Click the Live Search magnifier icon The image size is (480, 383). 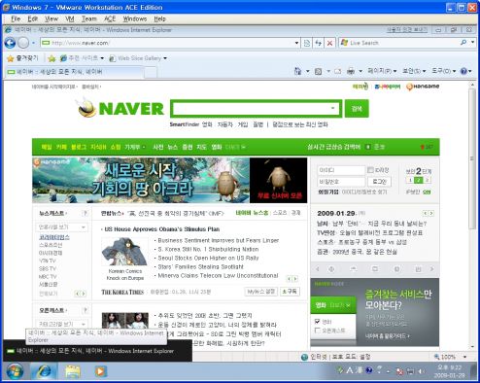[x=463, y=43]
